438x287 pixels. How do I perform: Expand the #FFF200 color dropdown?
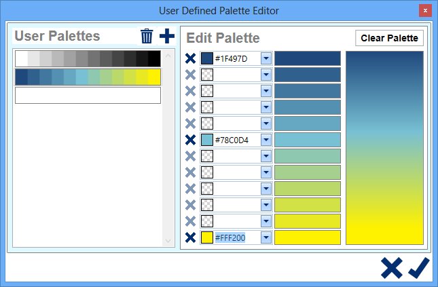click(x=266, y=237)
